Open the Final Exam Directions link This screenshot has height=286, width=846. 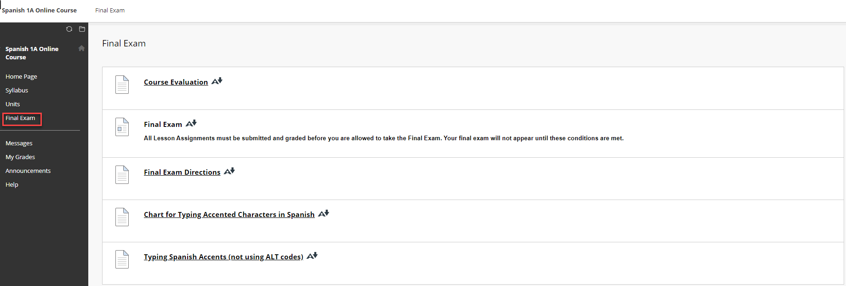point(182,172)
